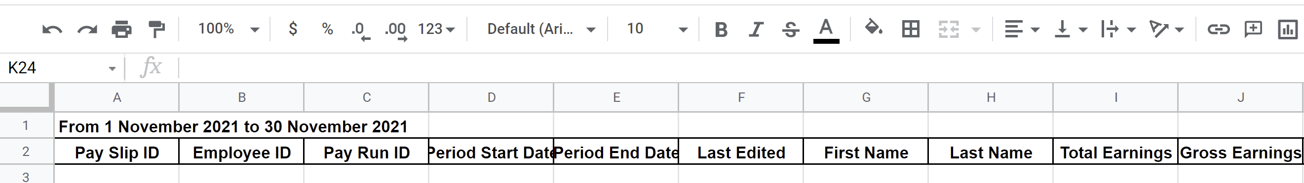Select the Paint format roller tool
Viewport: 1304px width, 183px height.
(156, 29)
